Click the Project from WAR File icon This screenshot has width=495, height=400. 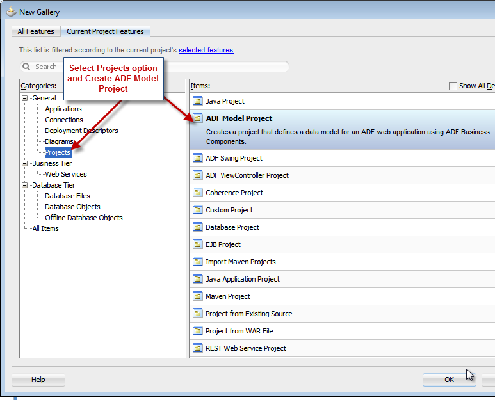(x=198, y=331)
